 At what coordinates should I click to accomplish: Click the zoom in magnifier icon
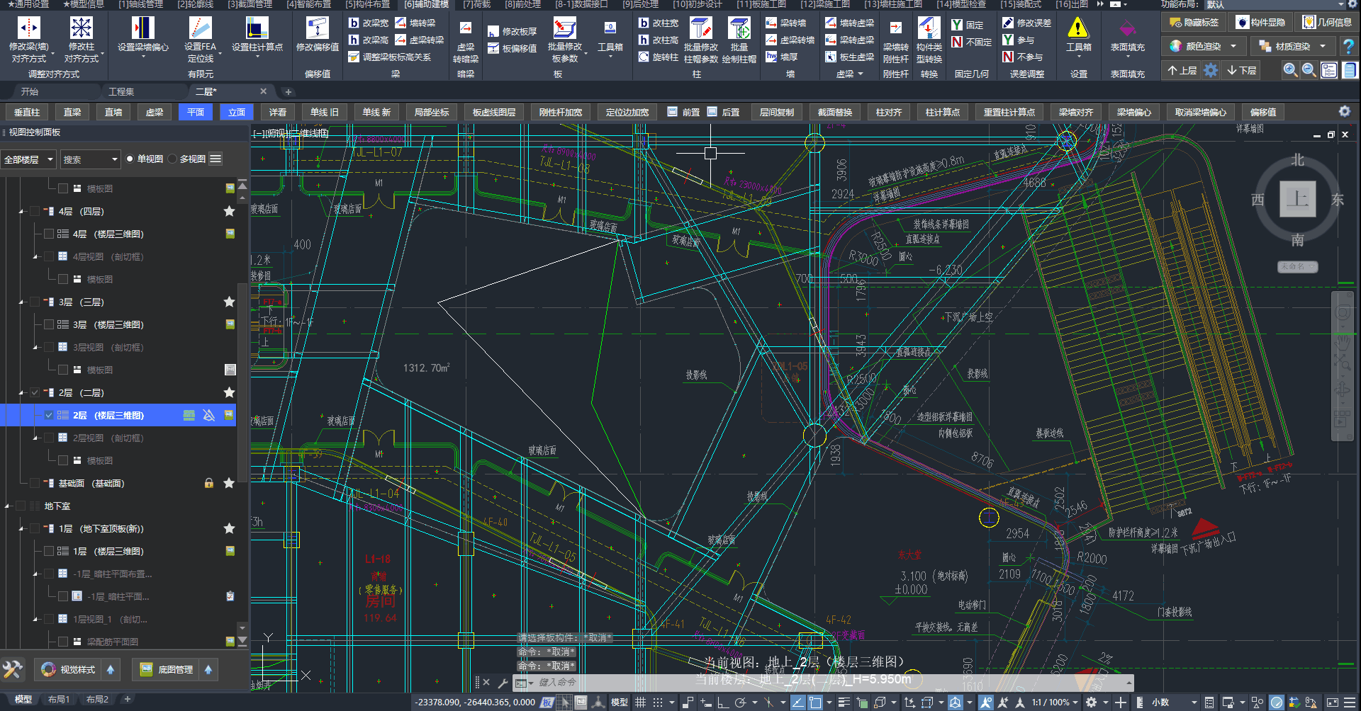(1290, 70)
